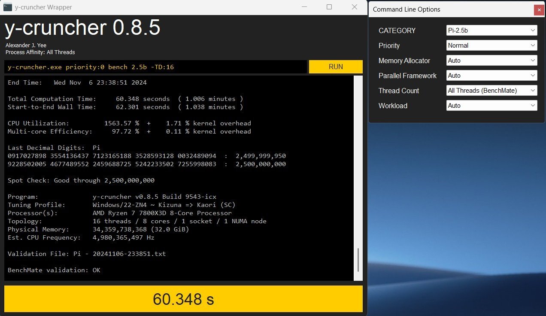Open the Priority dropdown set to Normal

[492, 46]
